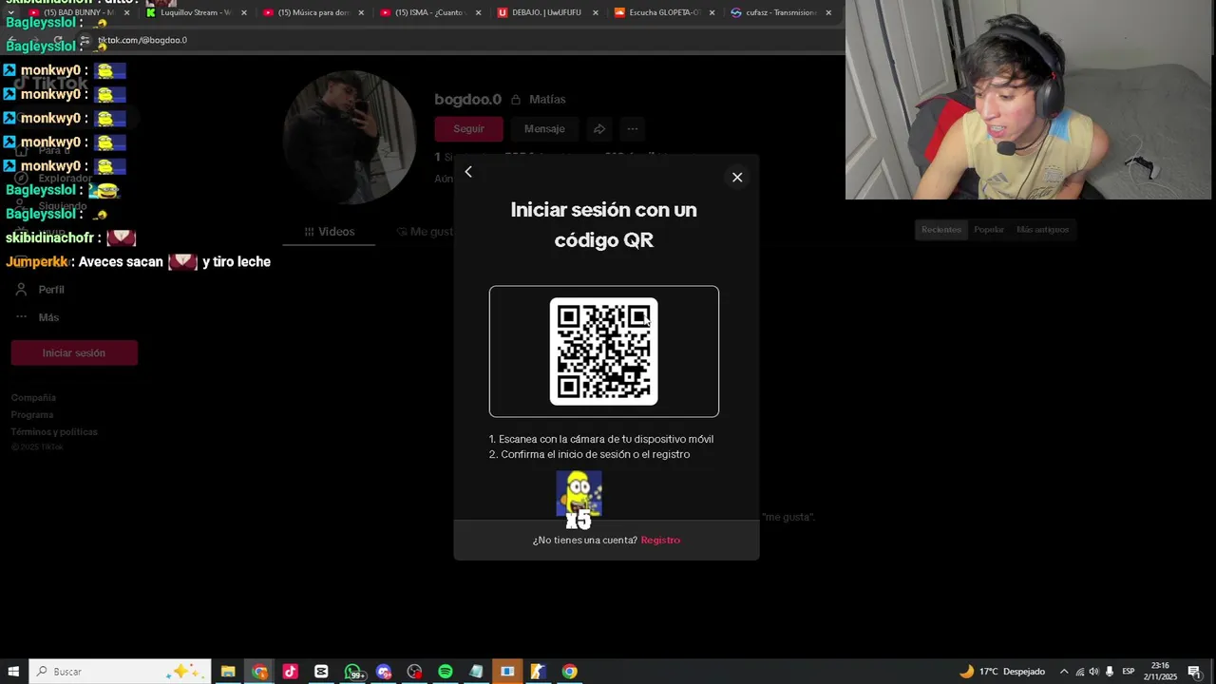
Task: Go back in the login dialog
Action: coord(468,172)
